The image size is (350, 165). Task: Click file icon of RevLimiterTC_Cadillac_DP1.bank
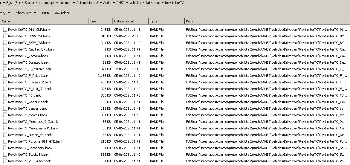pos(5,49)
